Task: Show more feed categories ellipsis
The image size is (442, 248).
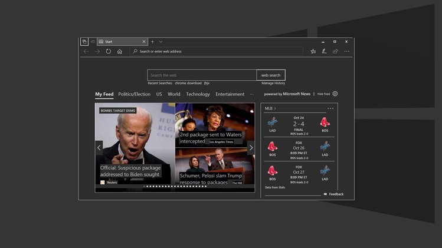Action: [252, 95]
